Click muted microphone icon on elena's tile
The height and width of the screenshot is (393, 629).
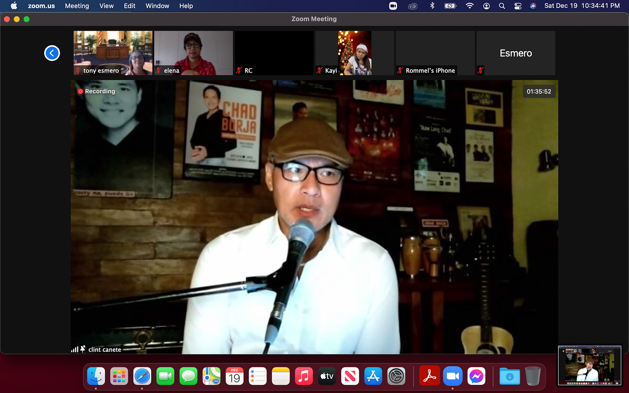[x=159, y=70]
